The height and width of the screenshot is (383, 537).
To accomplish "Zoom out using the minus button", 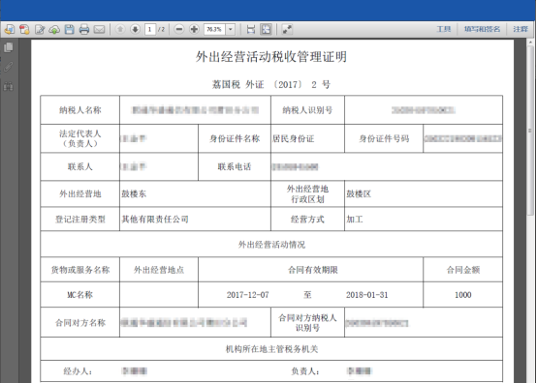I will [178, 29].
